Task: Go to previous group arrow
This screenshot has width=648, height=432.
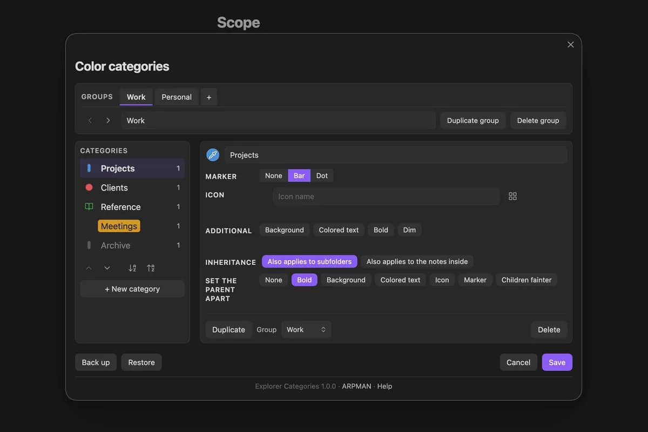Action: tap(90, 120)
